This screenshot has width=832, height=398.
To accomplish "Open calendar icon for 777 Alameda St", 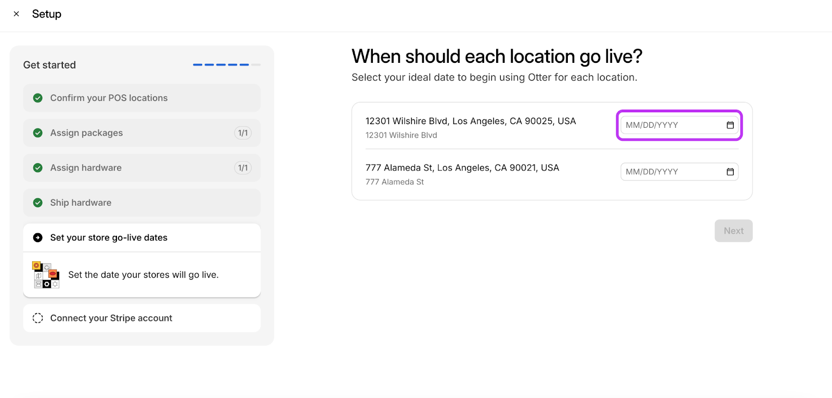I will pos(730,172).
